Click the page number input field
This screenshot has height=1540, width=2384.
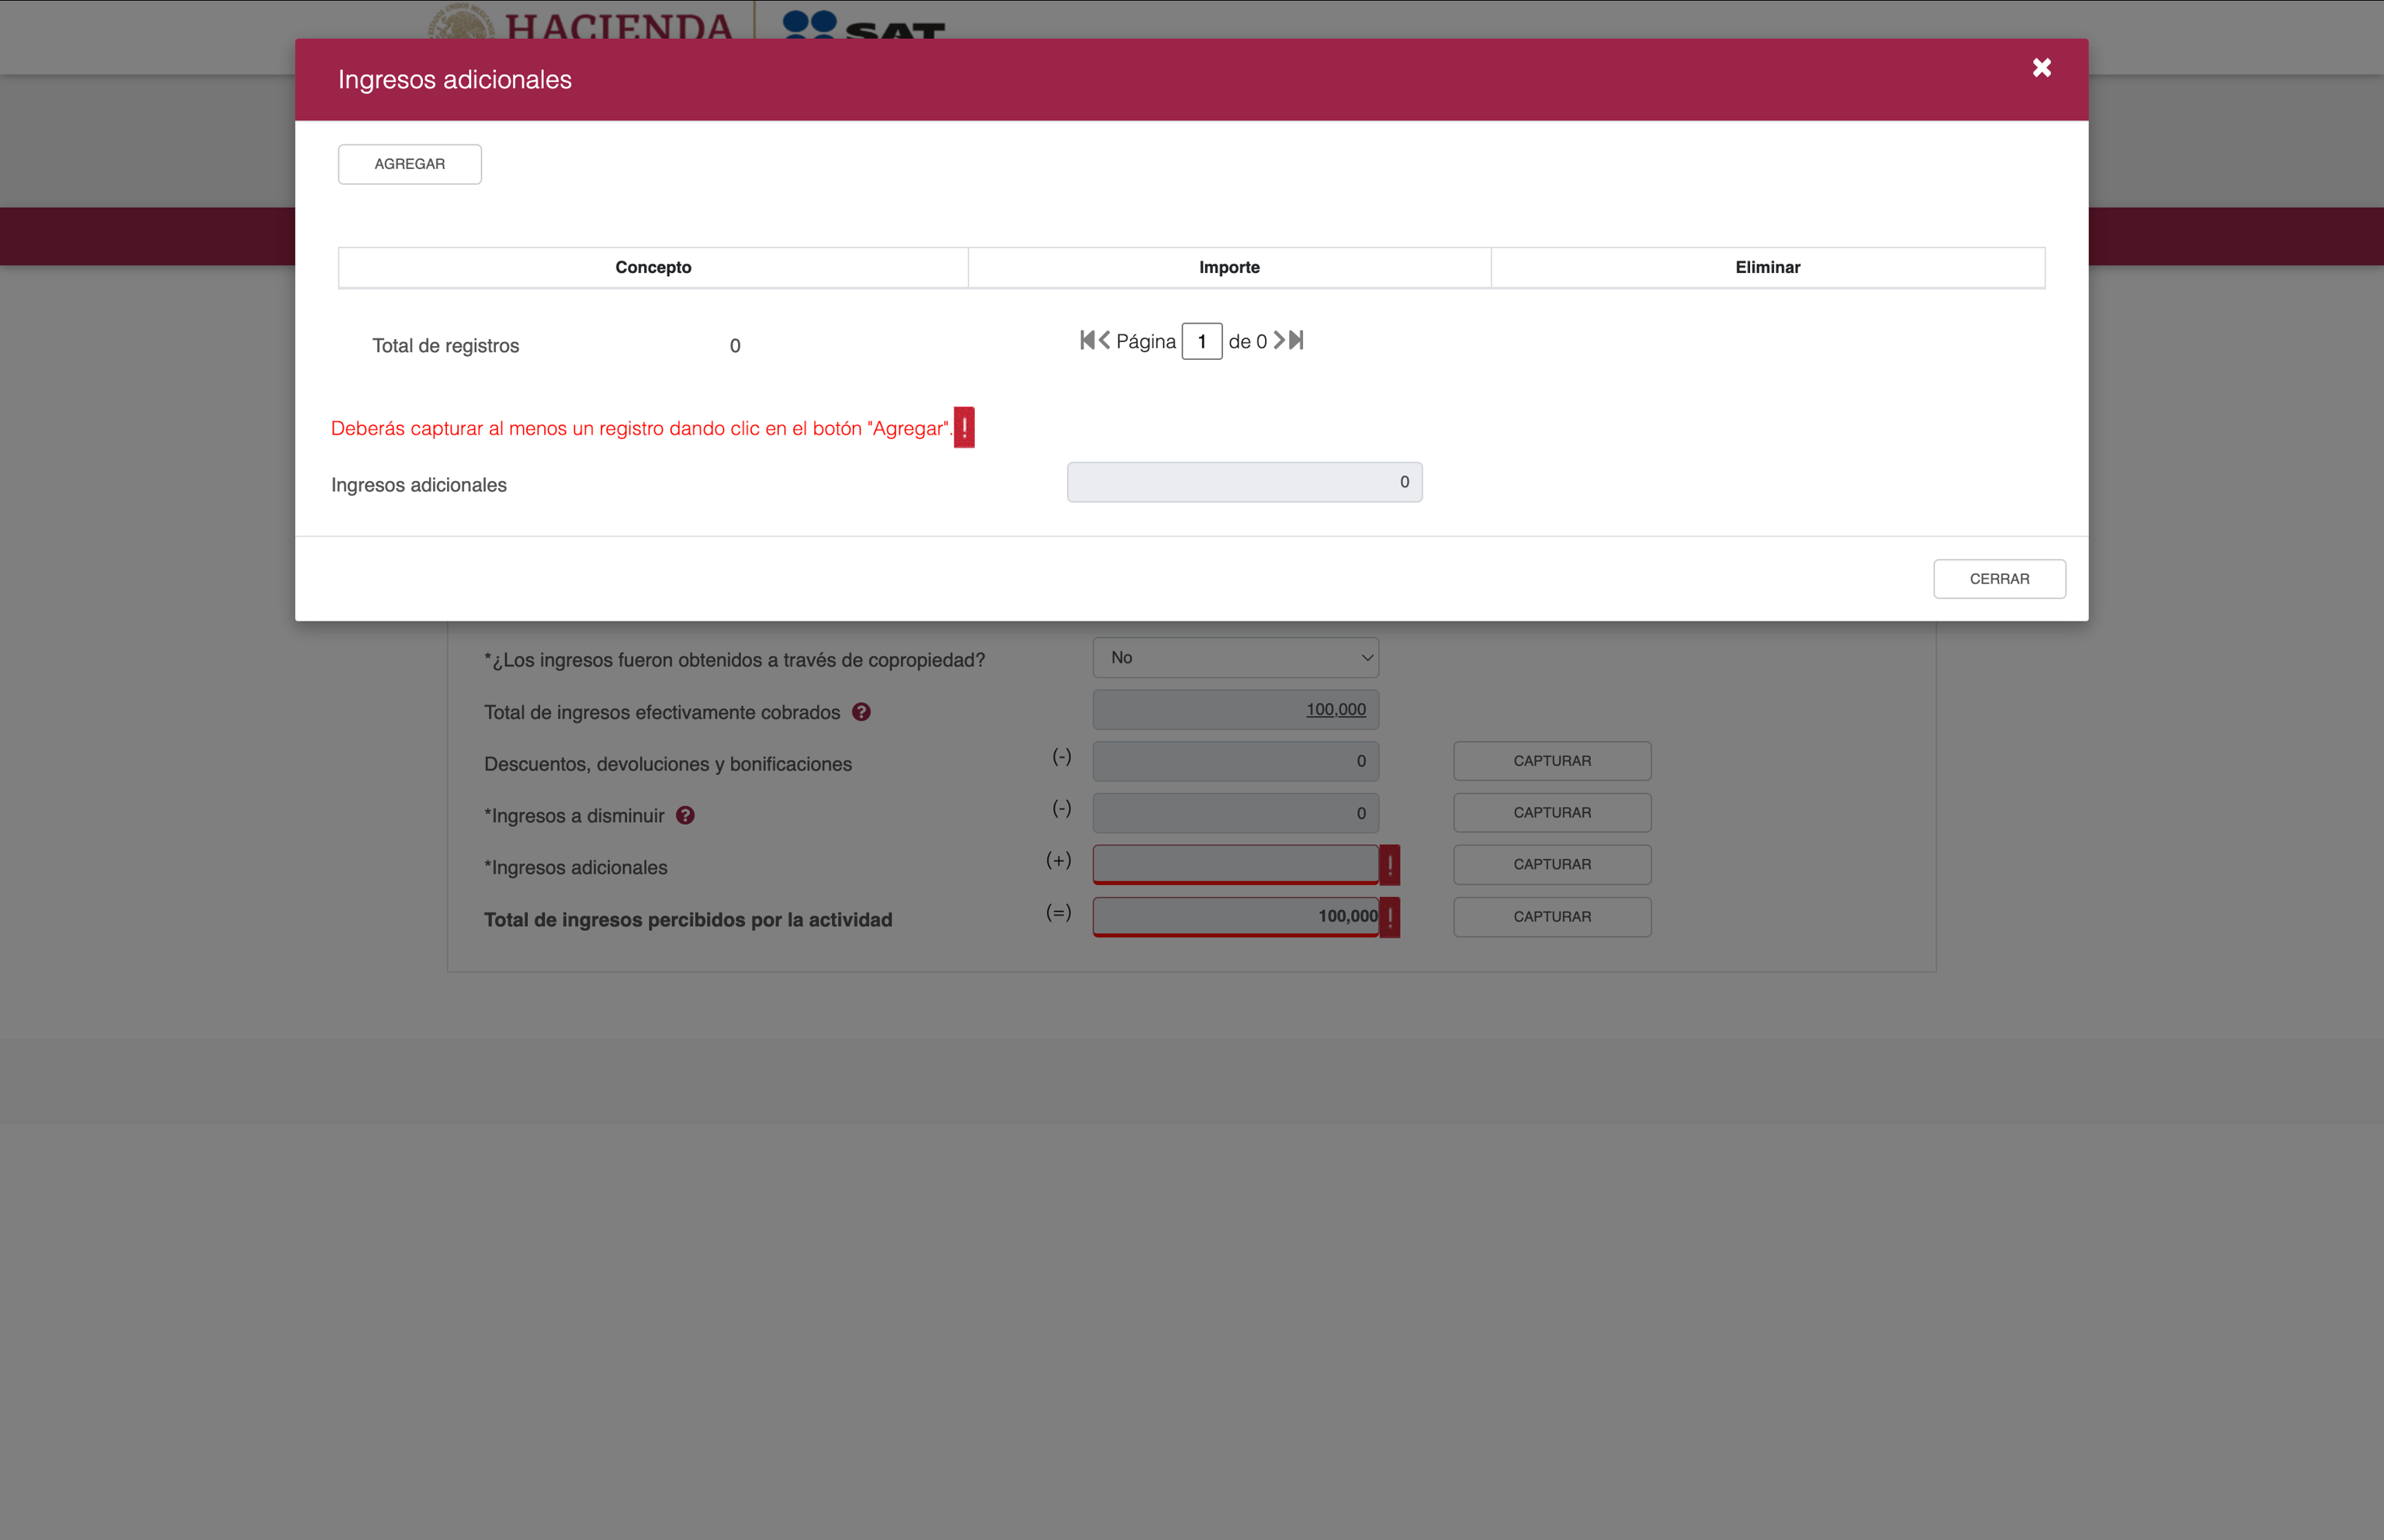1201,341
